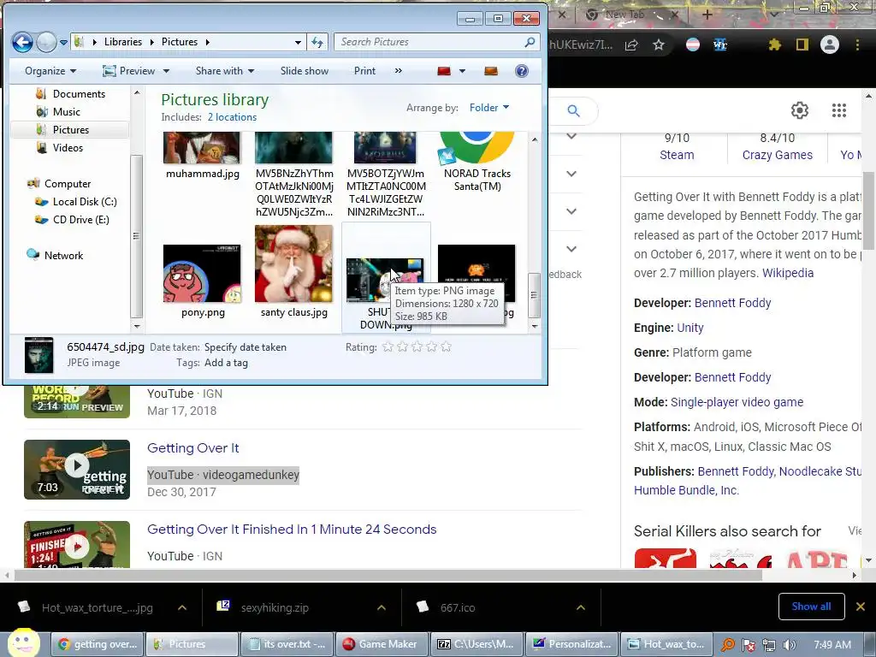Open the Crazy Games rating link
Screen dimensions: 876x657
coord(777,155)
